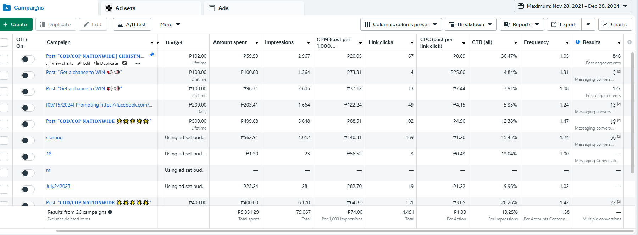Toggle the on/off switch for the July242023 campaign
Viewport: 638px width, 235px height.
(28, 189)
